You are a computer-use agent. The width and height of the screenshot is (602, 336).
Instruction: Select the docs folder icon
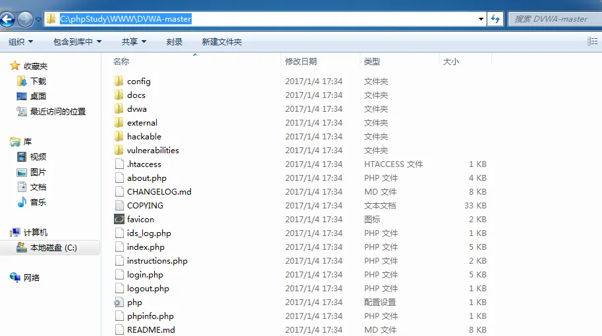[x=119, y=95]
